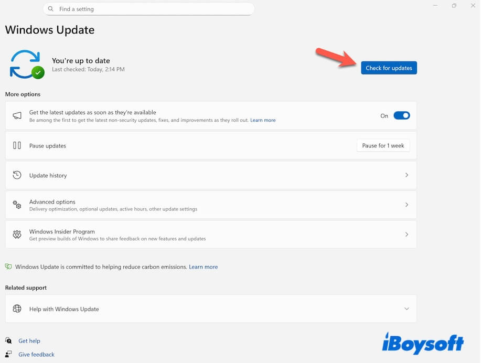Open Learn more link about carbon emissions
The height and width of the screenshot is (363, 481).
point(203,266)
